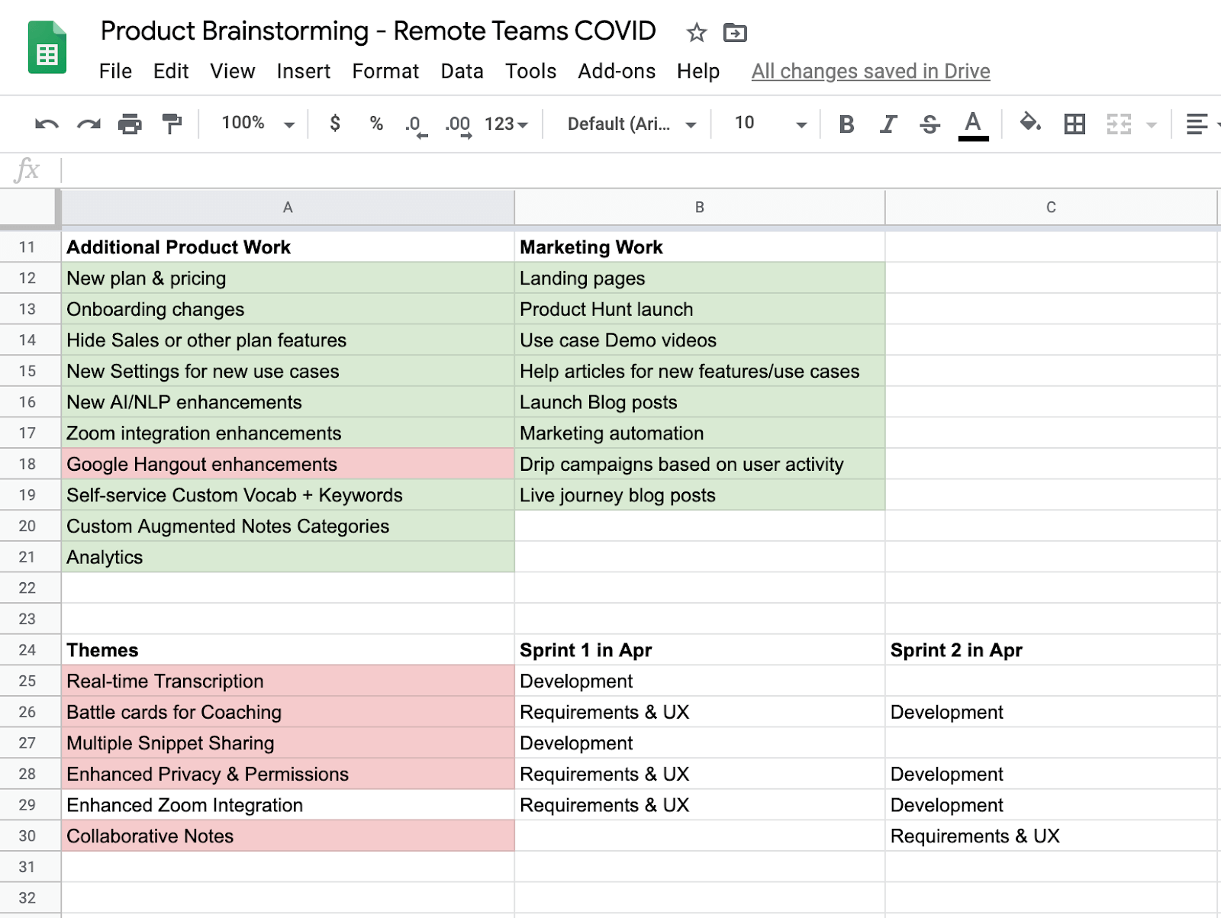Open the Fill color paint bucket
The height and width of the screenshot is (918, 1221).
click(1030, 122)
